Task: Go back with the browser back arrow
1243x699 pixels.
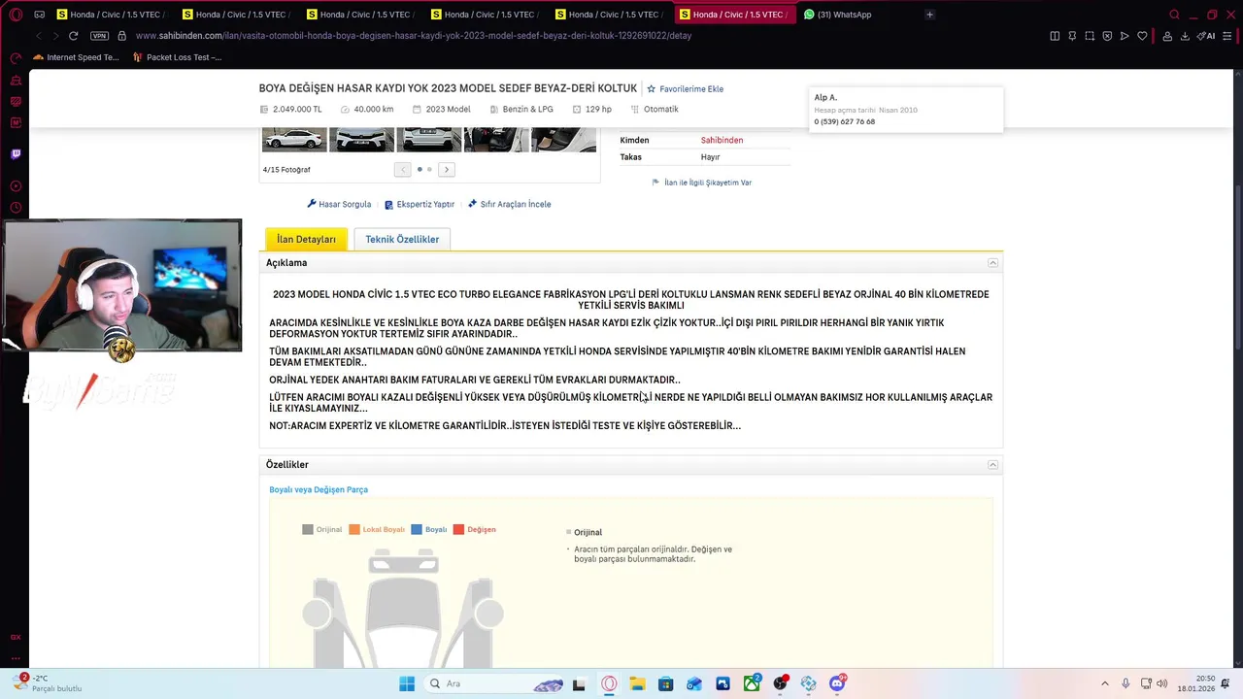Action: [39, 36]
